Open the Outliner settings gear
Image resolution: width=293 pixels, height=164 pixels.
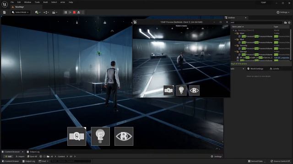289,22
